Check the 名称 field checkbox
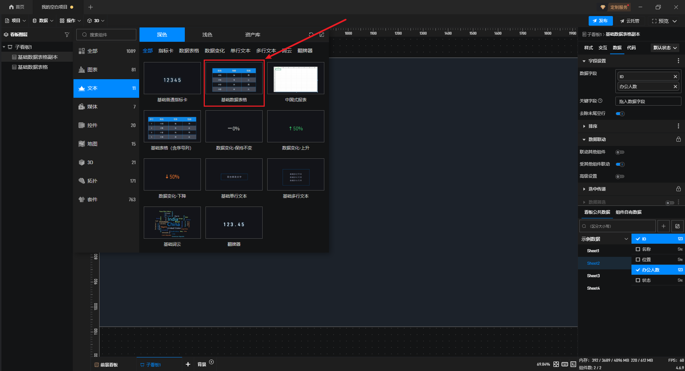This screenshot has height=371, width=685. [638, 249]
